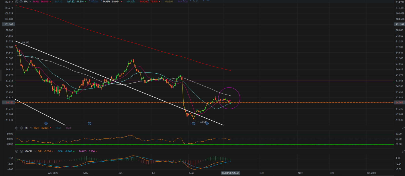Click the leftmost event marker near April
Image resolution: width=405 pixels, height=176 pixels.
(x=46, y=123)
